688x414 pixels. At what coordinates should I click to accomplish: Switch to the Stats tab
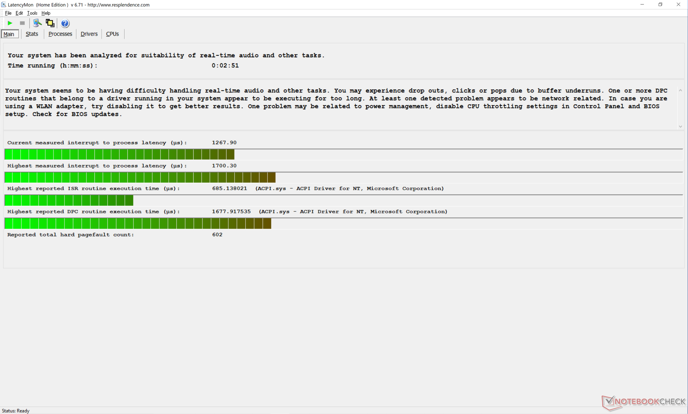pos(32,34)
